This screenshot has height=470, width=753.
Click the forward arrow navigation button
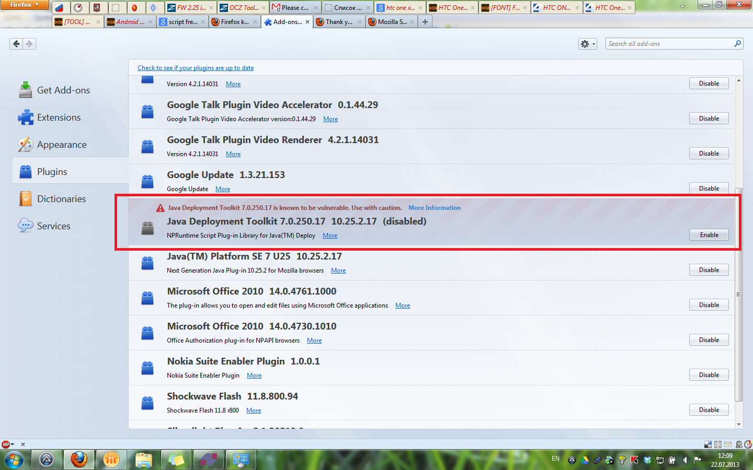click(x=29, y=44)
